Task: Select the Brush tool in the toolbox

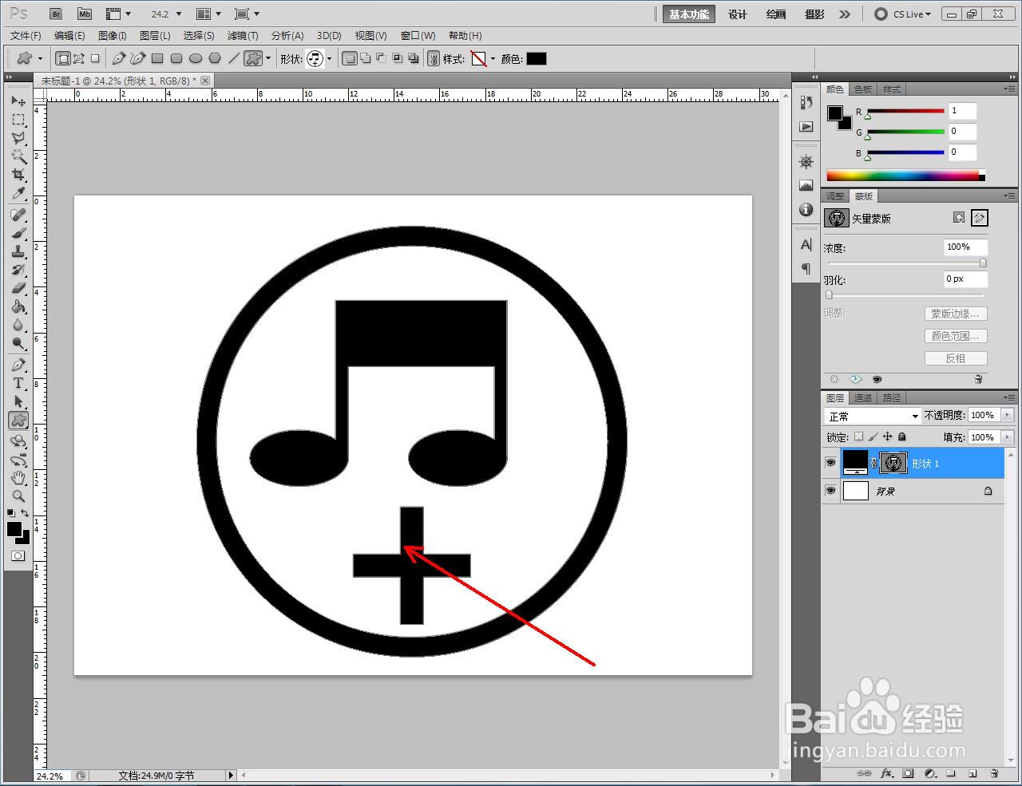Action: coord(18,233)
